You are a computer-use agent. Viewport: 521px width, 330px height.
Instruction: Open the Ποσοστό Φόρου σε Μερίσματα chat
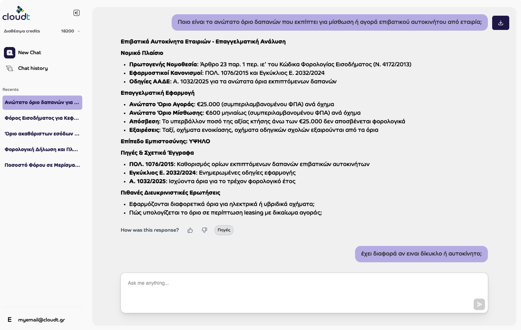point(42,165)
